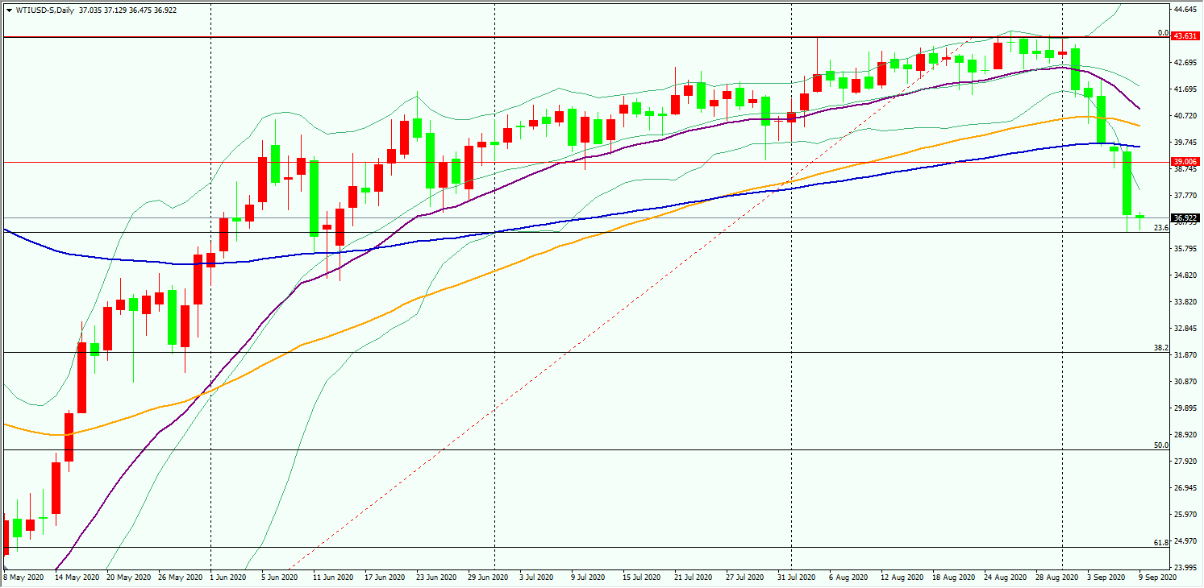Click the 27 Jul 2020 date label
This screenshot has height=588, width=1204.
pos(744,578)
